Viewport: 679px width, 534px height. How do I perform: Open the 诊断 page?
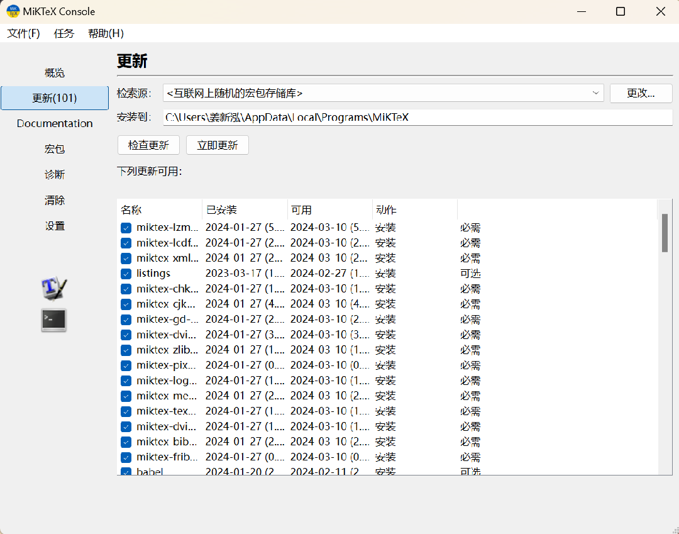[x=54, y=174]
